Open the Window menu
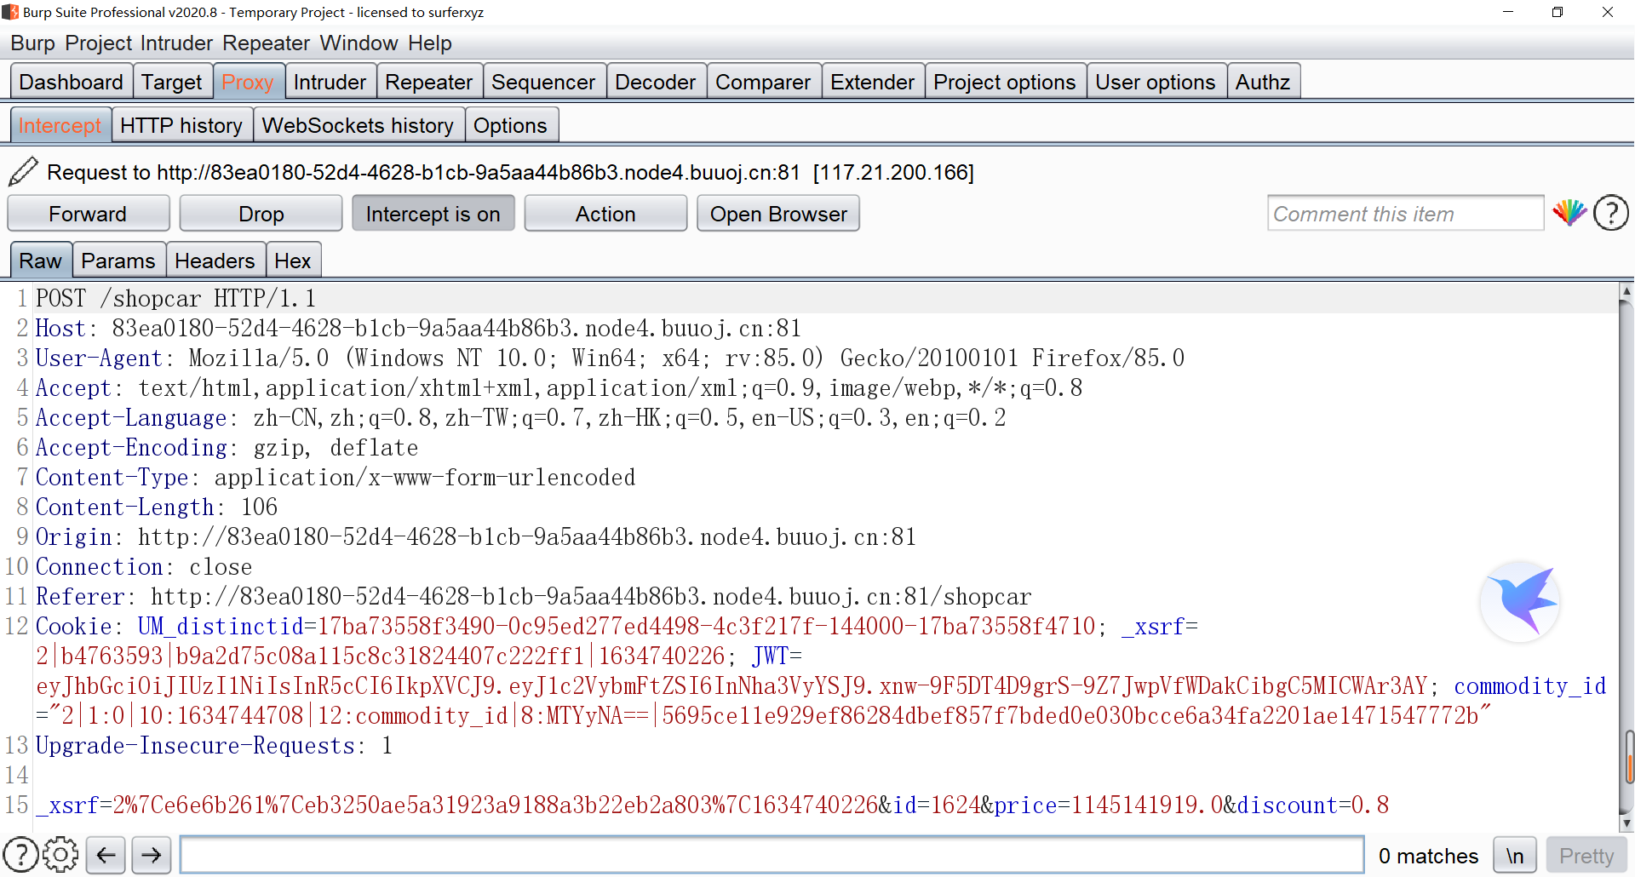 (x=359, y=43)
